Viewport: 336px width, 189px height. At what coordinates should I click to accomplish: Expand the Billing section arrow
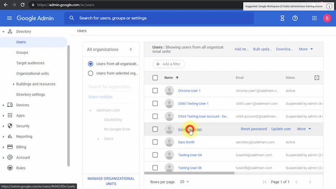(x=3, y=147)
